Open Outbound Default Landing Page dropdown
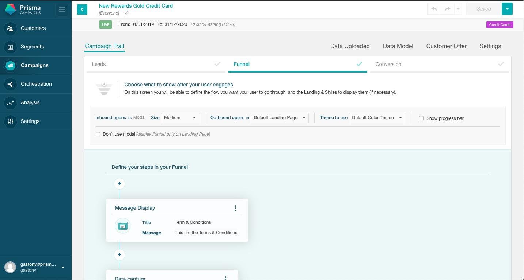The image size is (524, 280). (280, 118)
